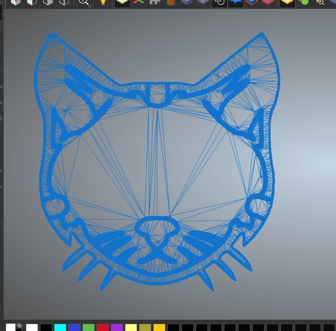Select the blue cat head wireframe model

point(157,162)
